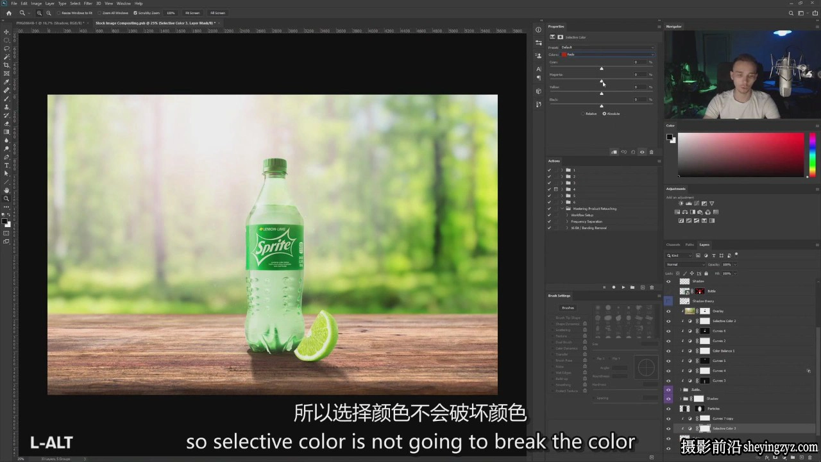Select the Crop tool
This screenshot has width=821, height=462.
(6, 65)
